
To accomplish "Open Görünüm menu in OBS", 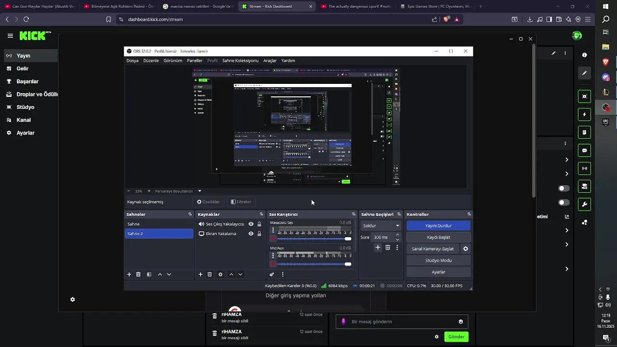I will pos(173,61).
